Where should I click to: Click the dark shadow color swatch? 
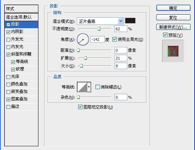click(130, 20)
